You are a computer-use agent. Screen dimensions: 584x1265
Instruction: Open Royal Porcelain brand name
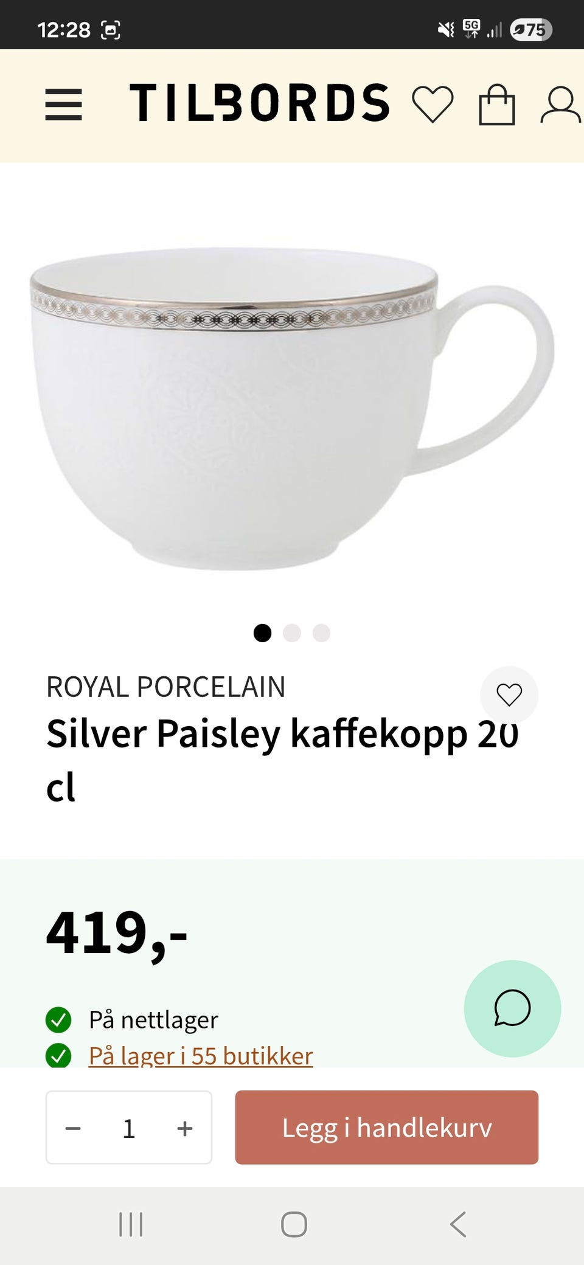(165, 687)
